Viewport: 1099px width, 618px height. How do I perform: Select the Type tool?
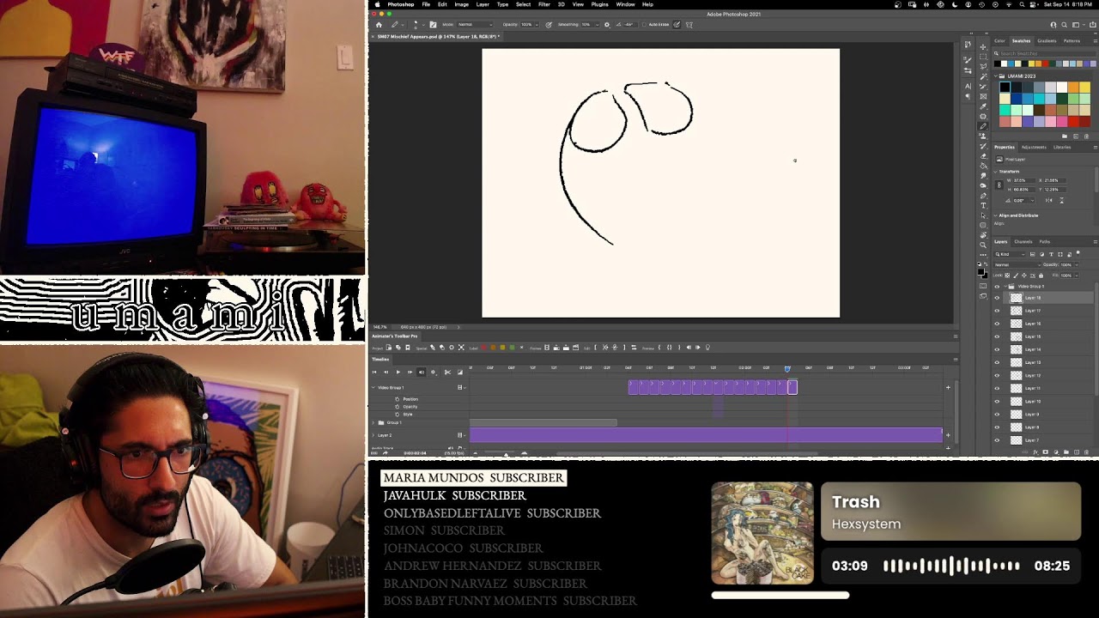click(x=983, y=205)
